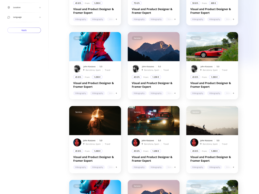Screen dimensions: 259x194
Task: Click the 1.200 € pill on the red Ferrari card
Action: pos(214,77)
